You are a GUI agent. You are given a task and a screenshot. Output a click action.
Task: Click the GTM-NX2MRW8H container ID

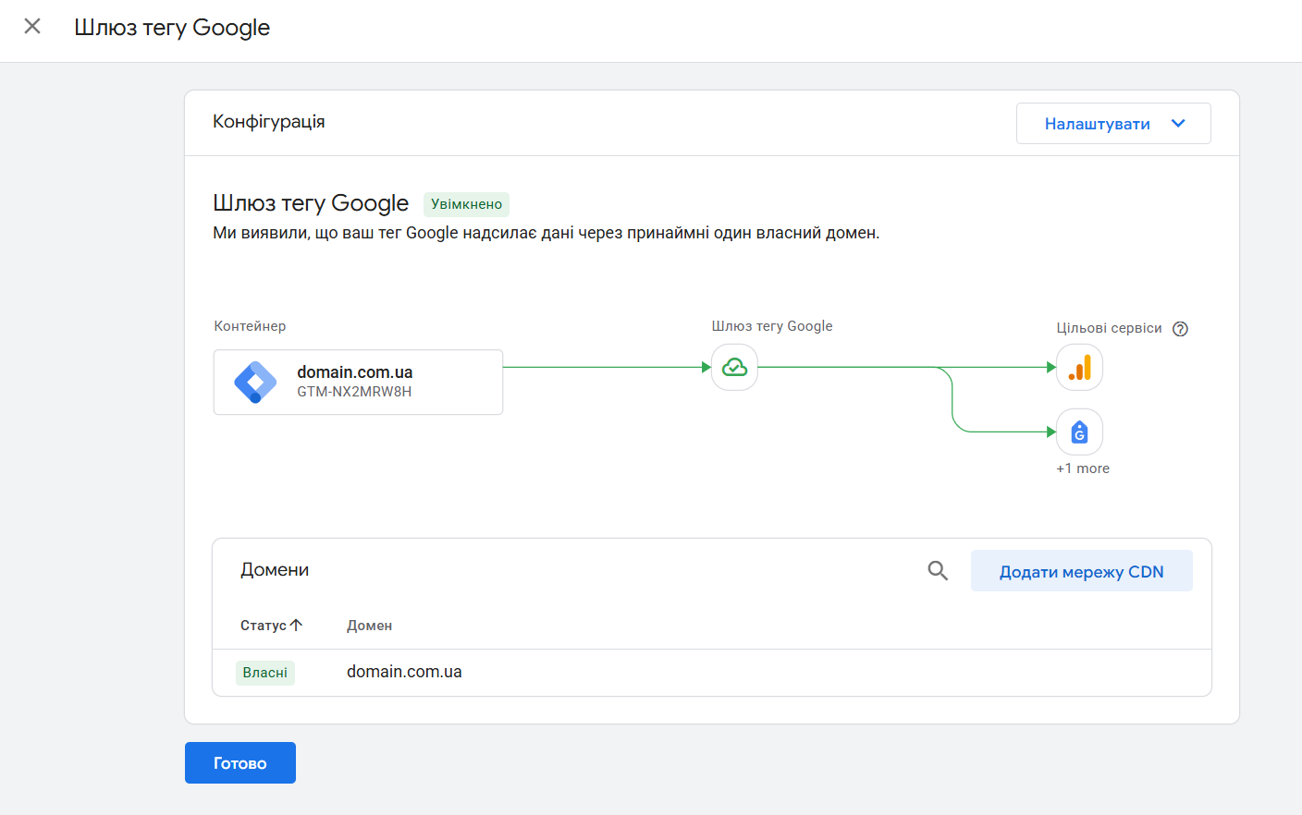354,392
